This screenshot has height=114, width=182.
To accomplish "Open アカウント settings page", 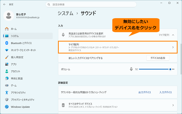I will pos(28,71).
